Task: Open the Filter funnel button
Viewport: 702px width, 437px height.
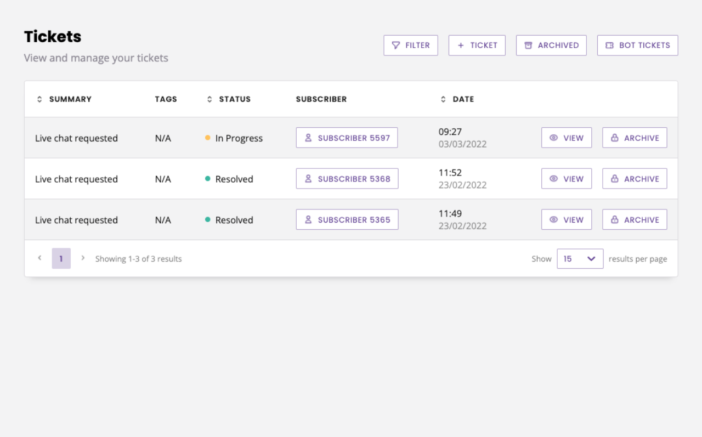Action: 411,46
